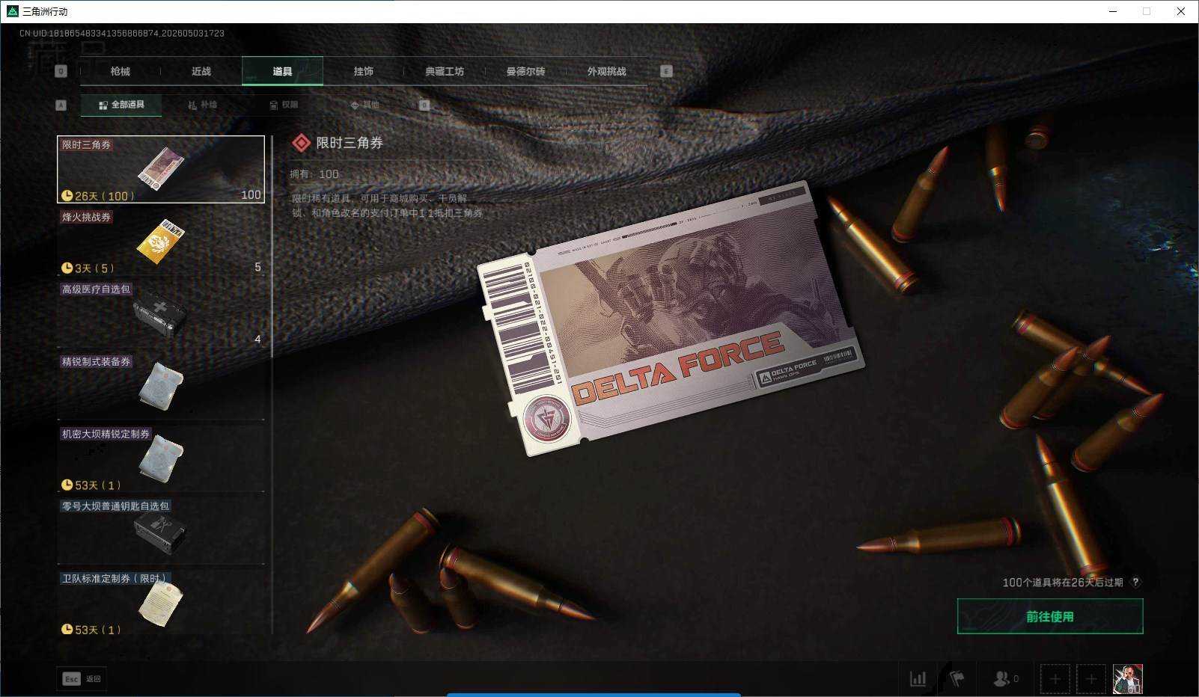Viewport: 1199px width, 697px height.
Task: Open the player avatar portrait
Action: point(1127,679)
